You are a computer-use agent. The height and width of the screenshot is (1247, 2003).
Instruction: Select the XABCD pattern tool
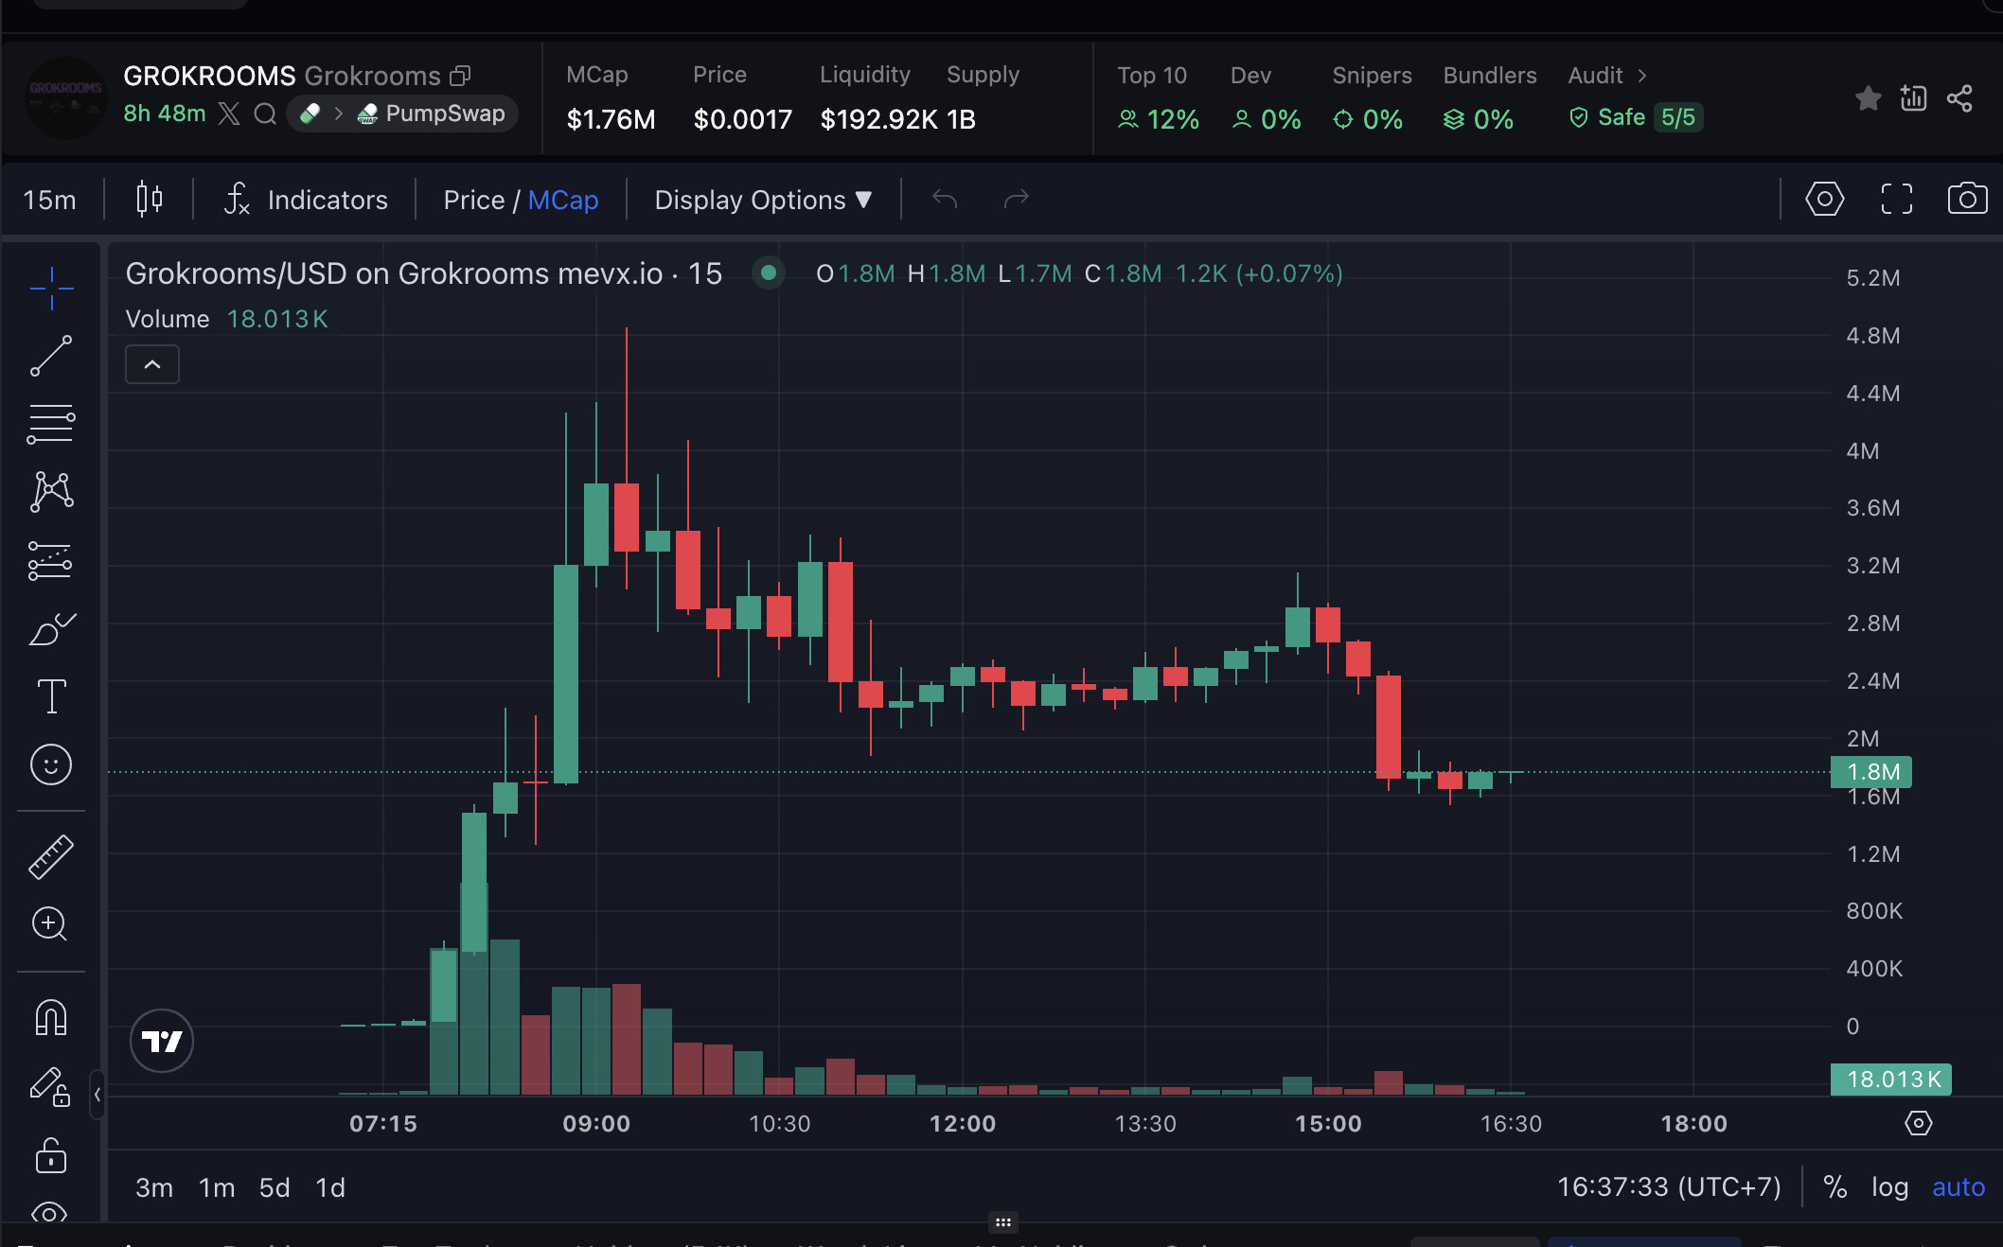tap(51, 492)
